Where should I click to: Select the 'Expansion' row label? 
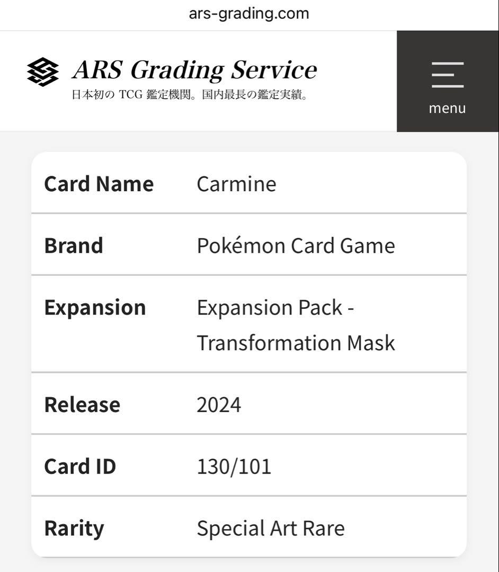[96, 307]
